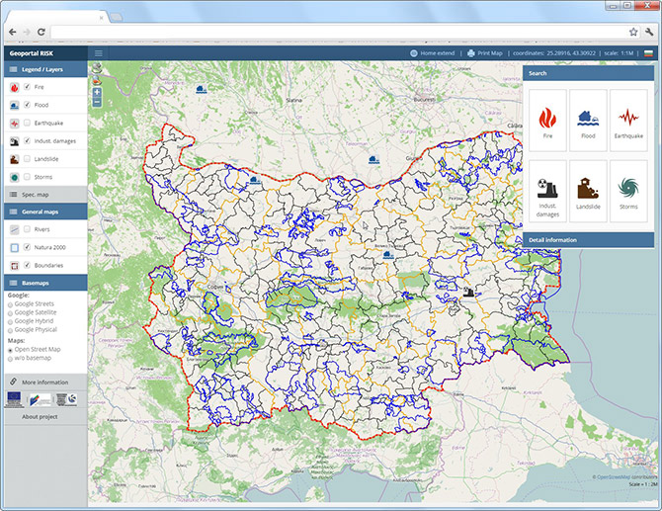
Task: Collapse the Search panel header
Action: coord(588,73)
